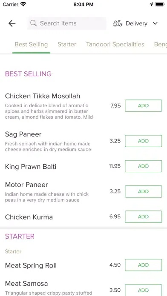Add Chicken Tikka Mosollah to order
The image size is (167, 296).
(x=144, y=105)
